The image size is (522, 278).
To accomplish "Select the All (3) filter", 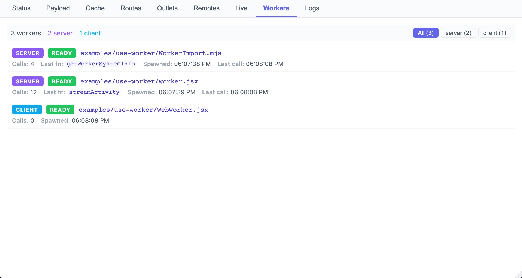I will point(426,33).
